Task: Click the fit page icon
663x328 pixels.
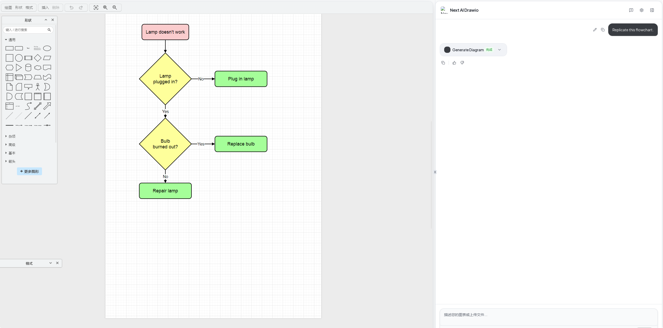Action: point(96,8)
